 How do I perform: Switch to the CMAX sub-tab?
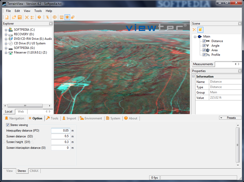[x=34, y=171]
